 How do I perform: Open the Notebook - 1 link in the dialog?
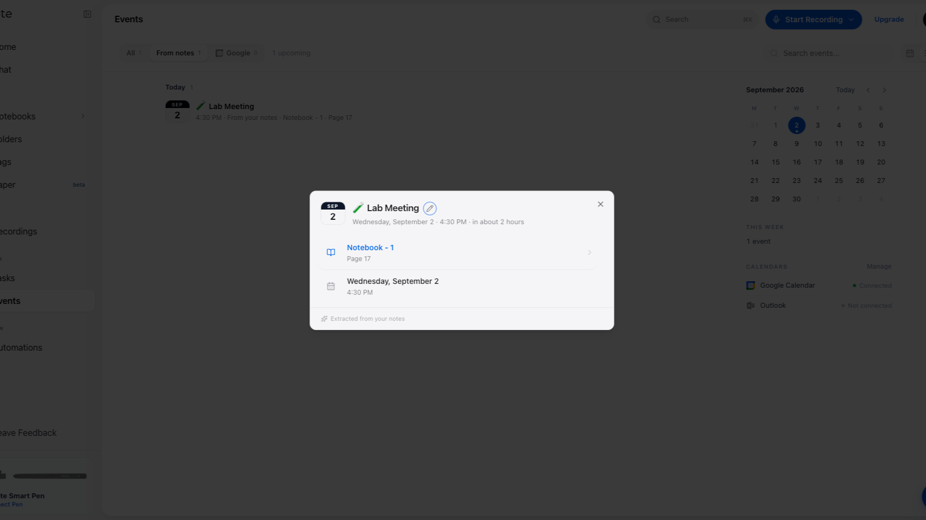[x=370, y=248]
